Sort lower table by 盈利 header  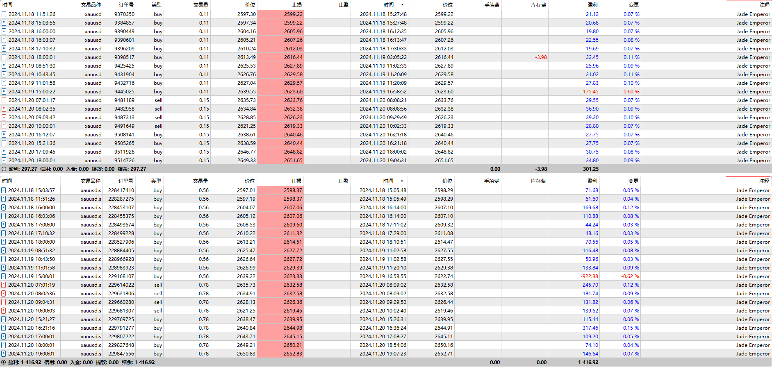point(592,181)
